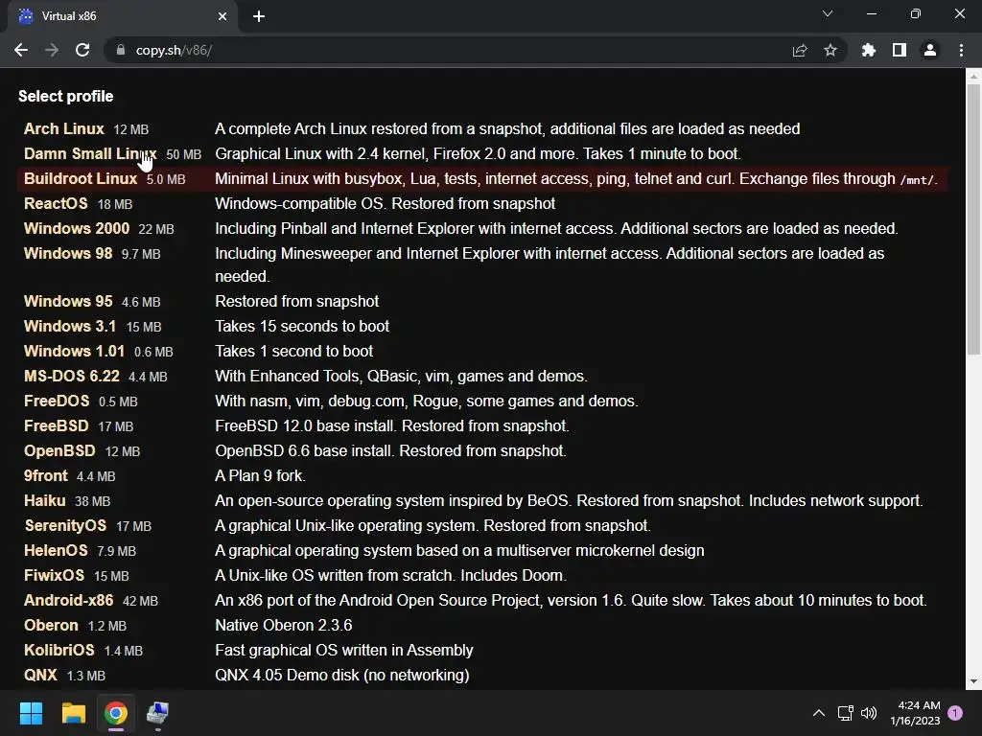Launch the HelenOS profile

[56, 551]
